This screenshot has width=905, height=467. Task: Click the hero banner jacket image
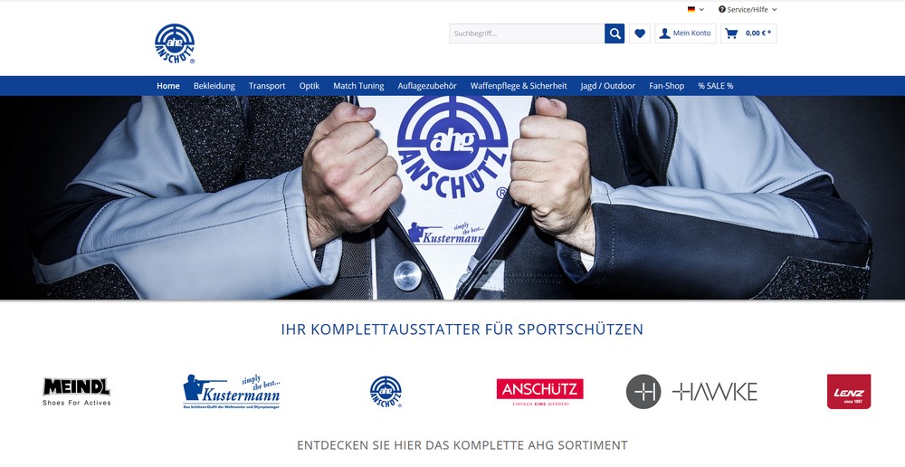(452, 197)
